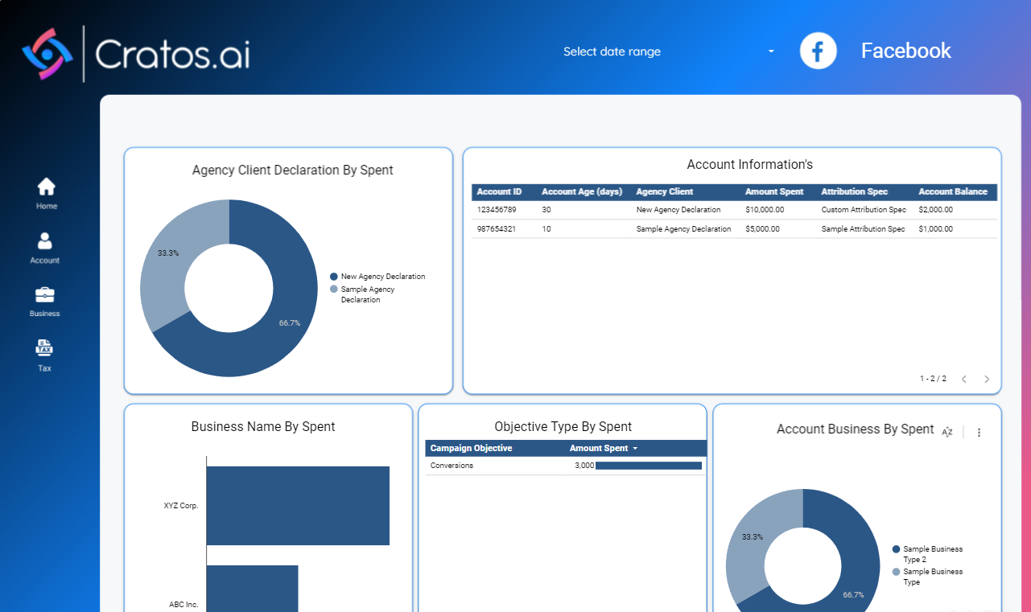The image size is (1031, 612).
Task: Sort Account Business chart with AZ icon
Action: pos(947,432)
